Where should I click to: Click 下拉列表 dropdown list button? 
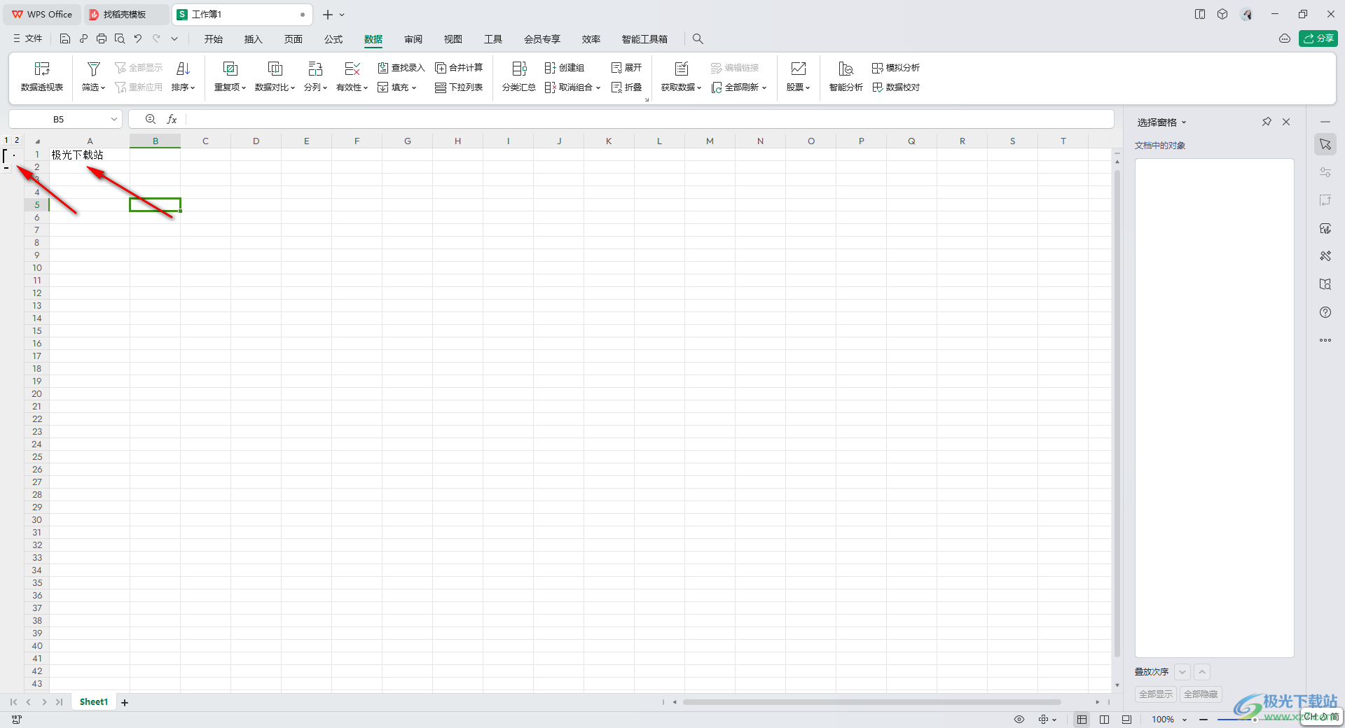459,87
